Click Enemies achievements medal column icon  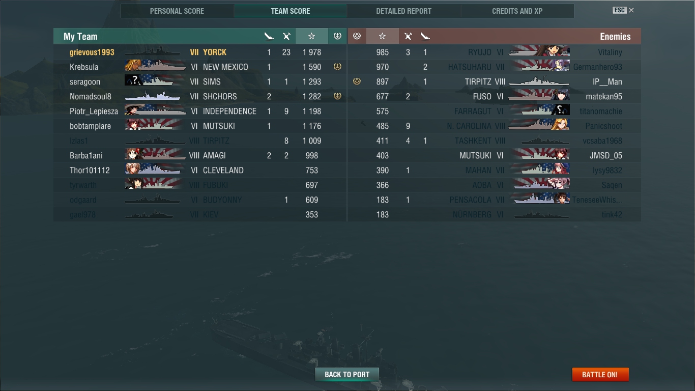pos(357,36)
